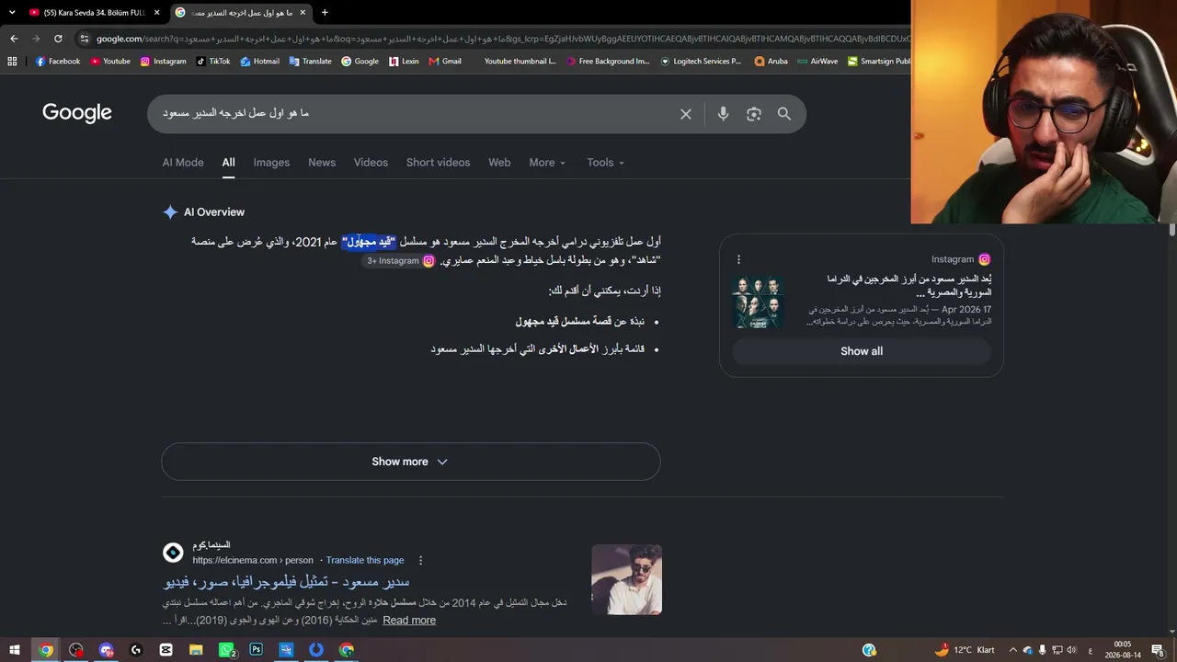Expand the More search filters dropdown

click(547, 163)
